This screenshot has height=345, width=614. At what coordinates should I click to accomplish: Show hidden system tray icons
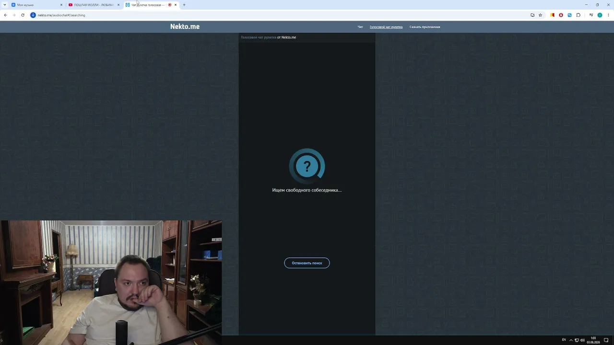[571, 340]
